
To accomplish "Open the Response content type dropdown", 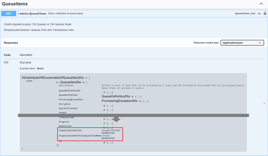I will [x=242, y=42].
